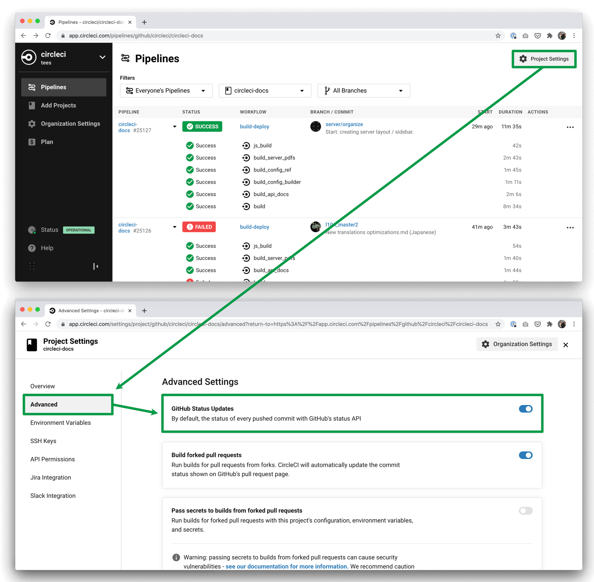Bookmark the Advanced Settings page with the star
This screenshot has height=582, width=594.
pyautogui.click(x=497, y=324)
